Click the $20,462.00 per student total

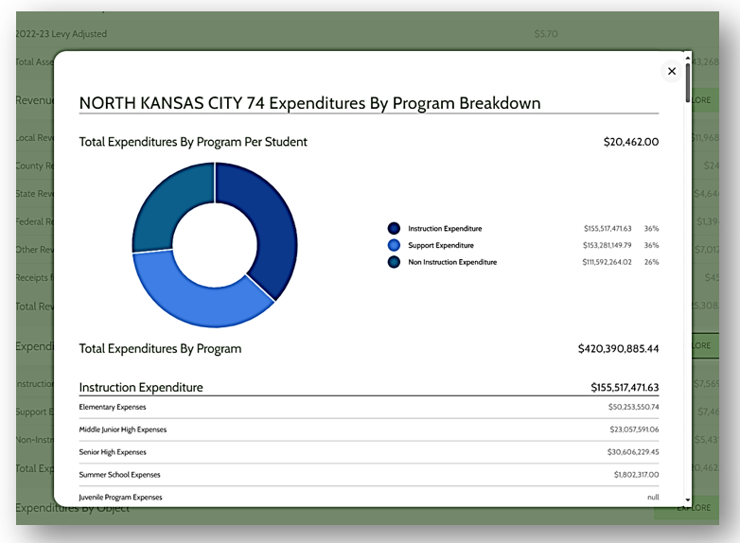(x=630, y=142)
